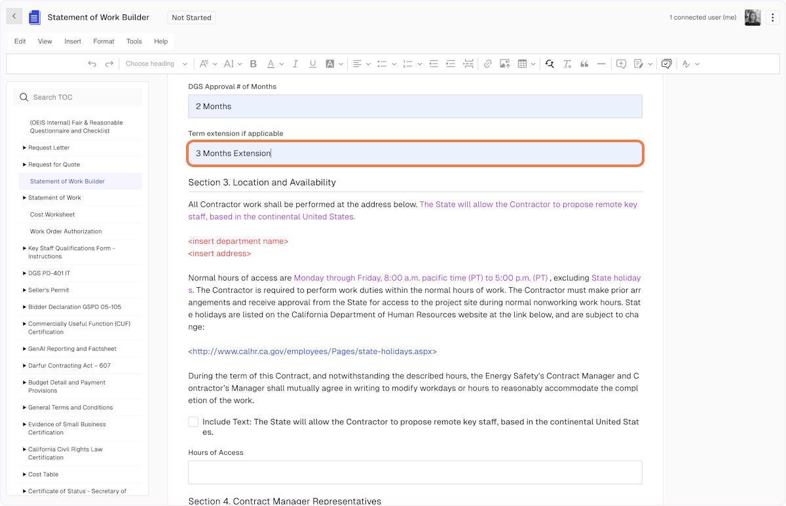This screenshot has height=506, width=786.
Task: Open the Edit menu
Action: [20, 41]
